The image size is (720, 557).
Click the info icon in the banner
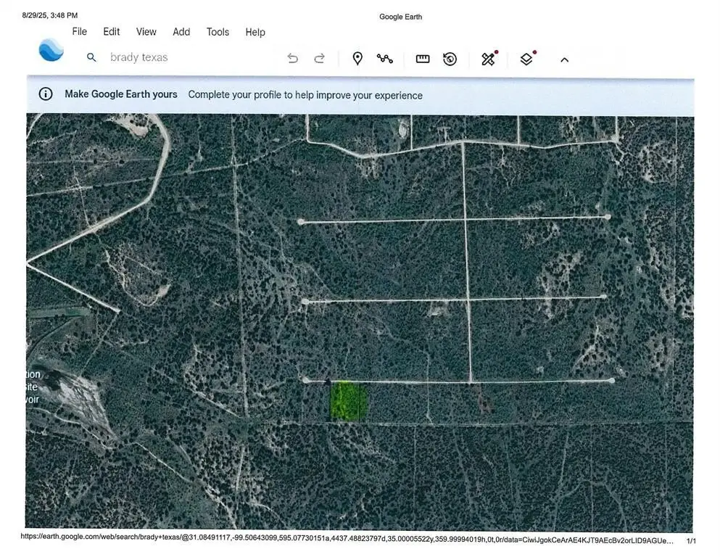(46, 94)
